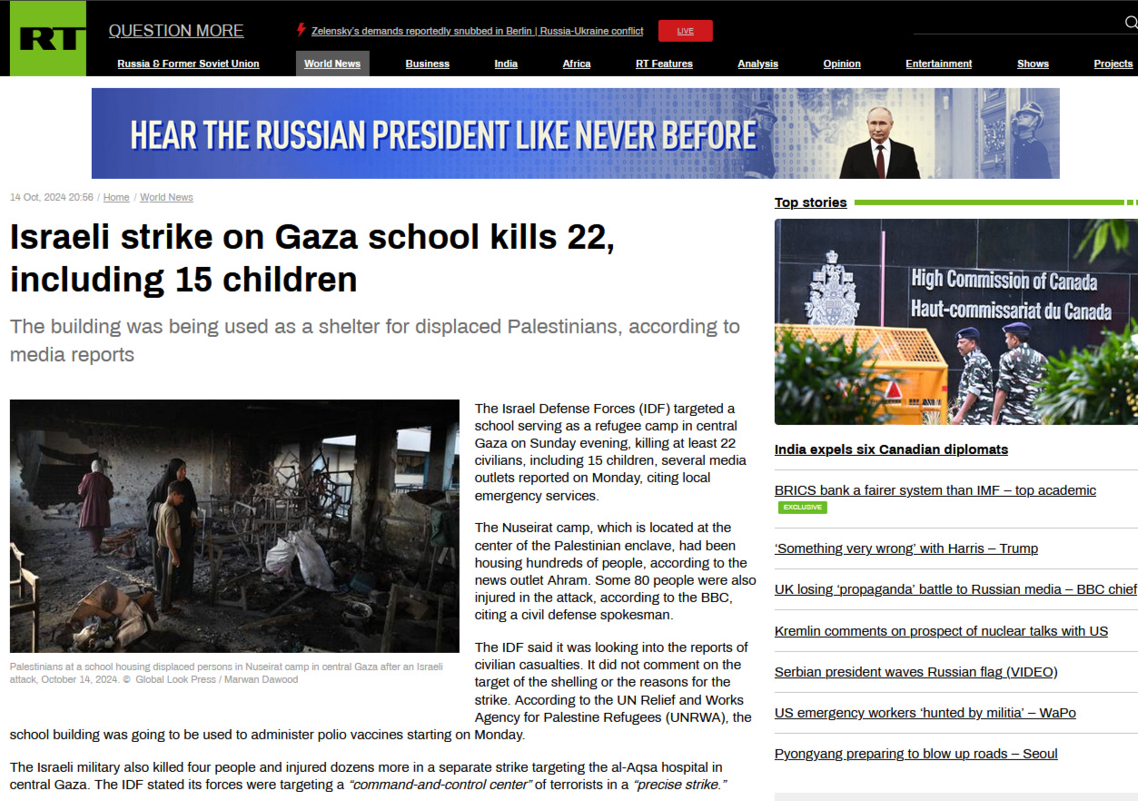Click the photo caption crediting Marwan Dawood
Viewport: 1138px width, 801px height.
coord(227,673)
